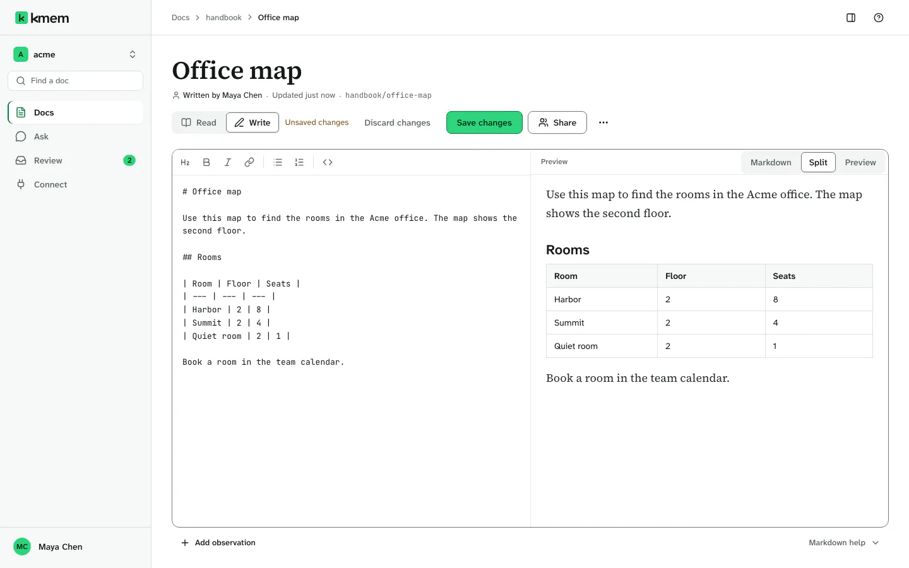Switch to Read mode
The image size is (909, 568).
199,122
